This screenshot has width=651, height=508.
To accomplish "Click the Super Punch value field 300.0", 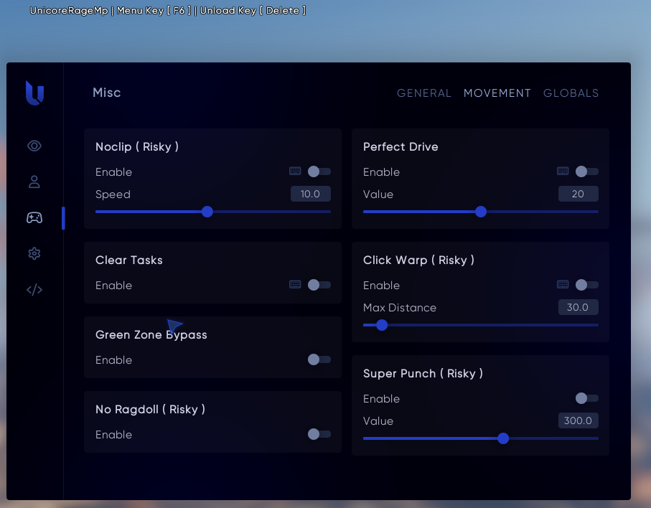I will [x=579, y=420].
